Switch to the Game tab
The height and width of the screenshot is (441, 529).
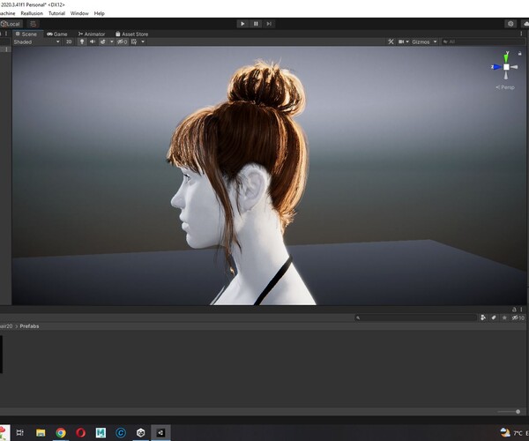tap(57, 34)
